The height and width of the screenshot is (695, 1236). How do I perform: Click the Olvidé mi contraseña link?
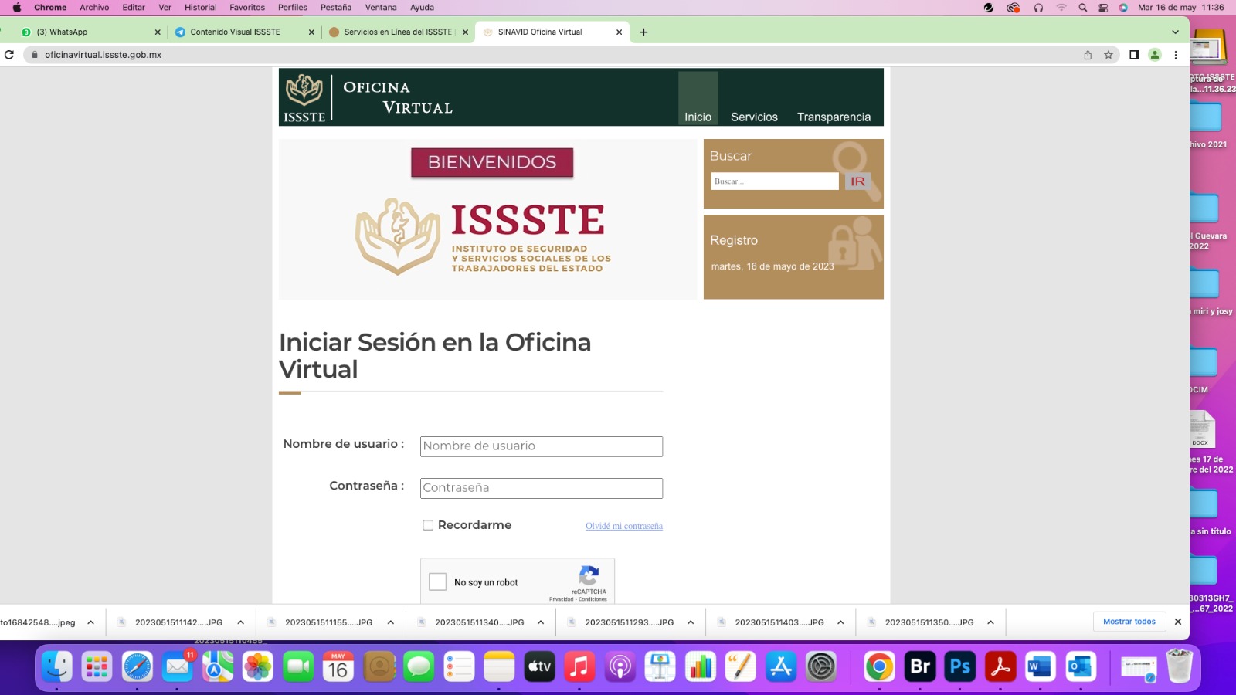pyautogui.click(x=623, y=526)
